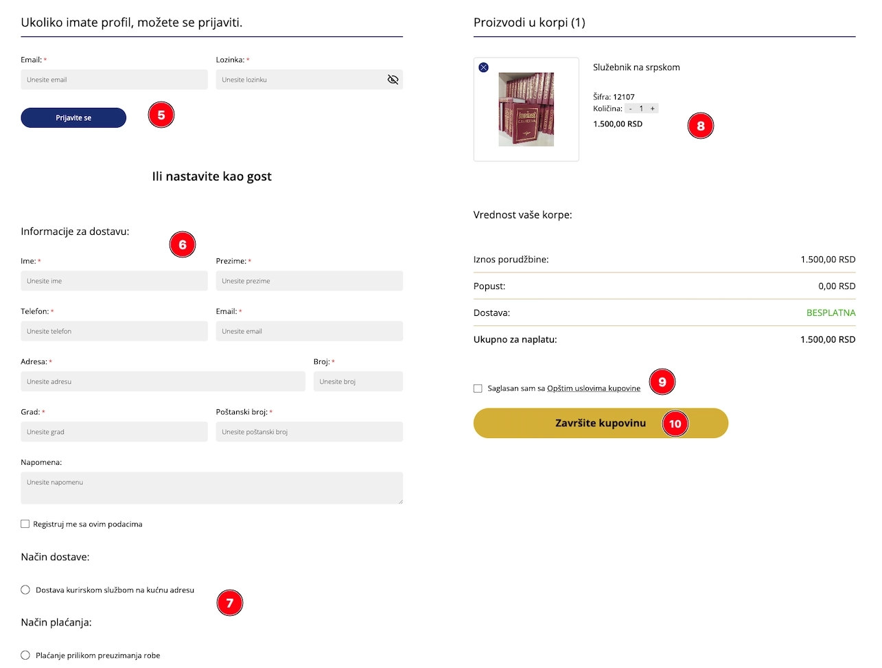The image size is (882, 668).
Task: Click into the Lozinka password field
Action: pos(301,80)
